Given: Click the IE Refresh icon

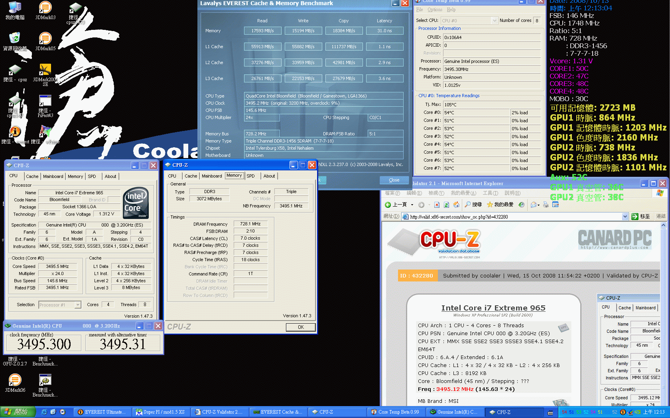Looking at the screenshot, I should pyautogui.click(x=446, y=205).
